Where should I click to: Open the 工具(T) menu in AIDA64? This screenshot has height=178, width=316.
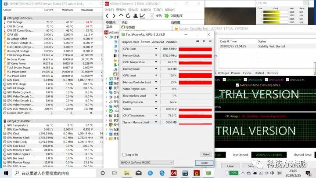tap(158, 10)
